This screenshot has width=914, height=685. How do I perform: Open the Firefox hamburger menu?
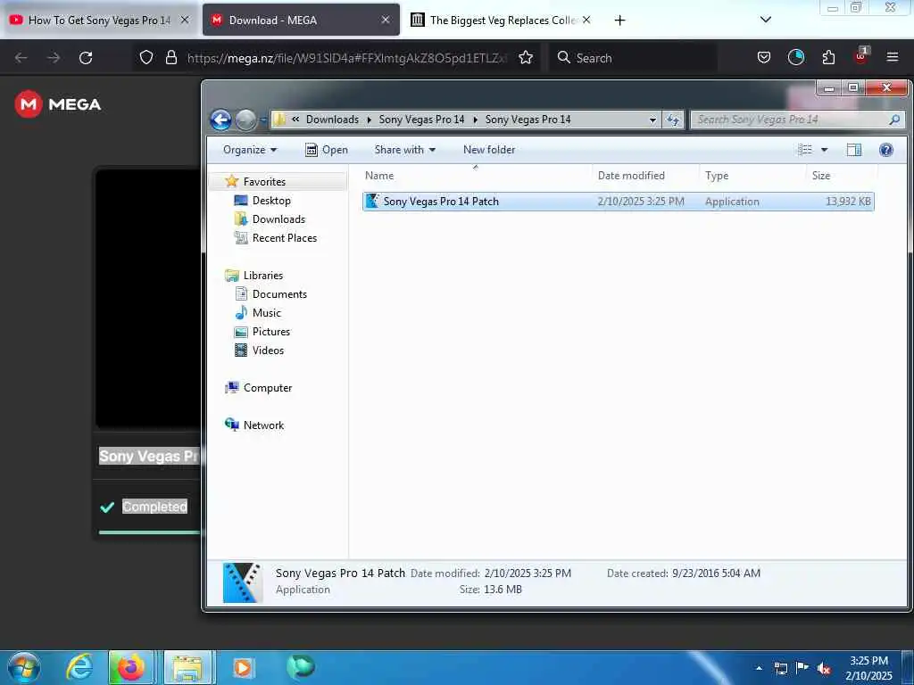click(893, 57)
